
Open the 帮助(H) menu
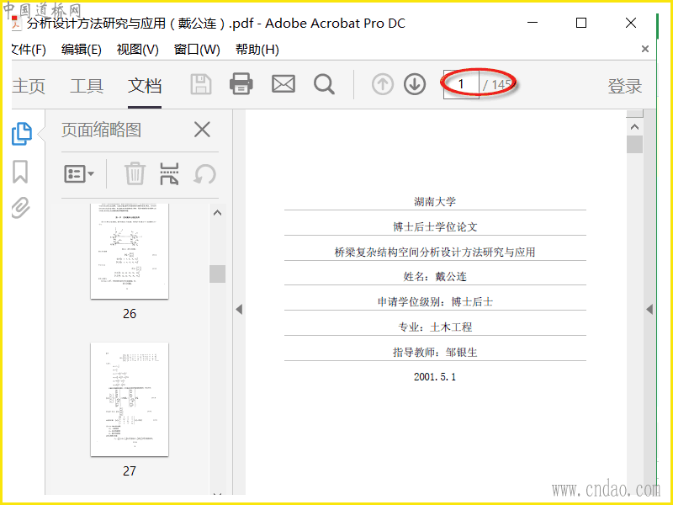257,50
